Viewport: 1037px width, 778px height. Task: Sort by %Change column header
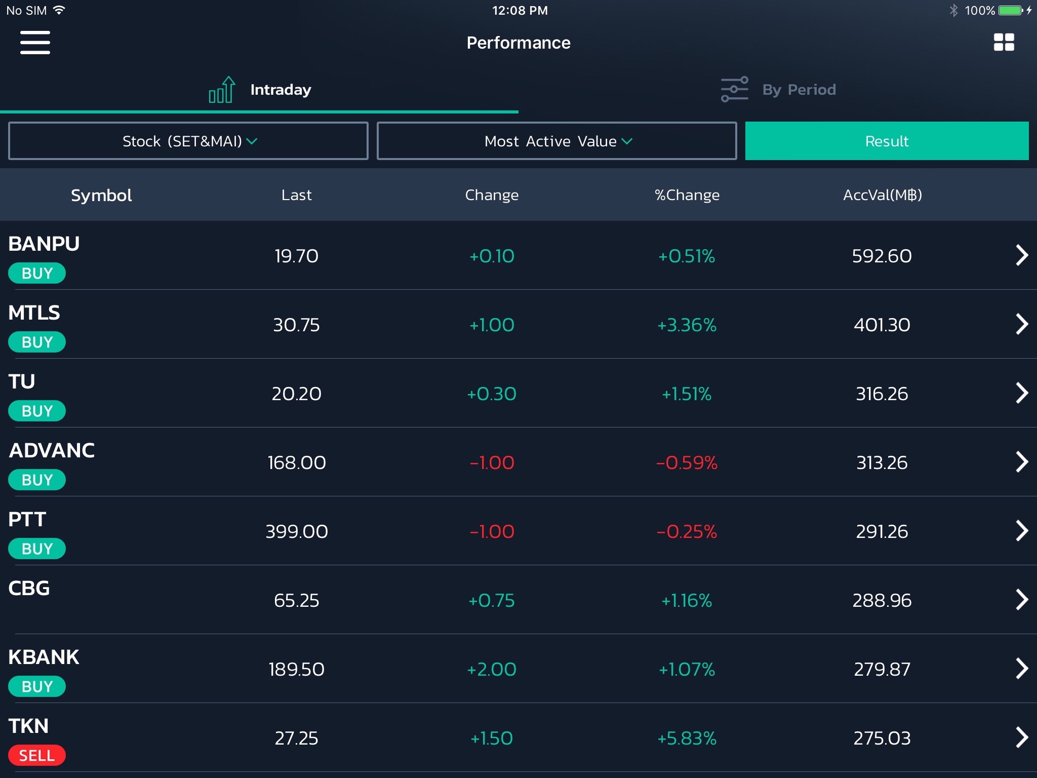click(x=687, y=195)
